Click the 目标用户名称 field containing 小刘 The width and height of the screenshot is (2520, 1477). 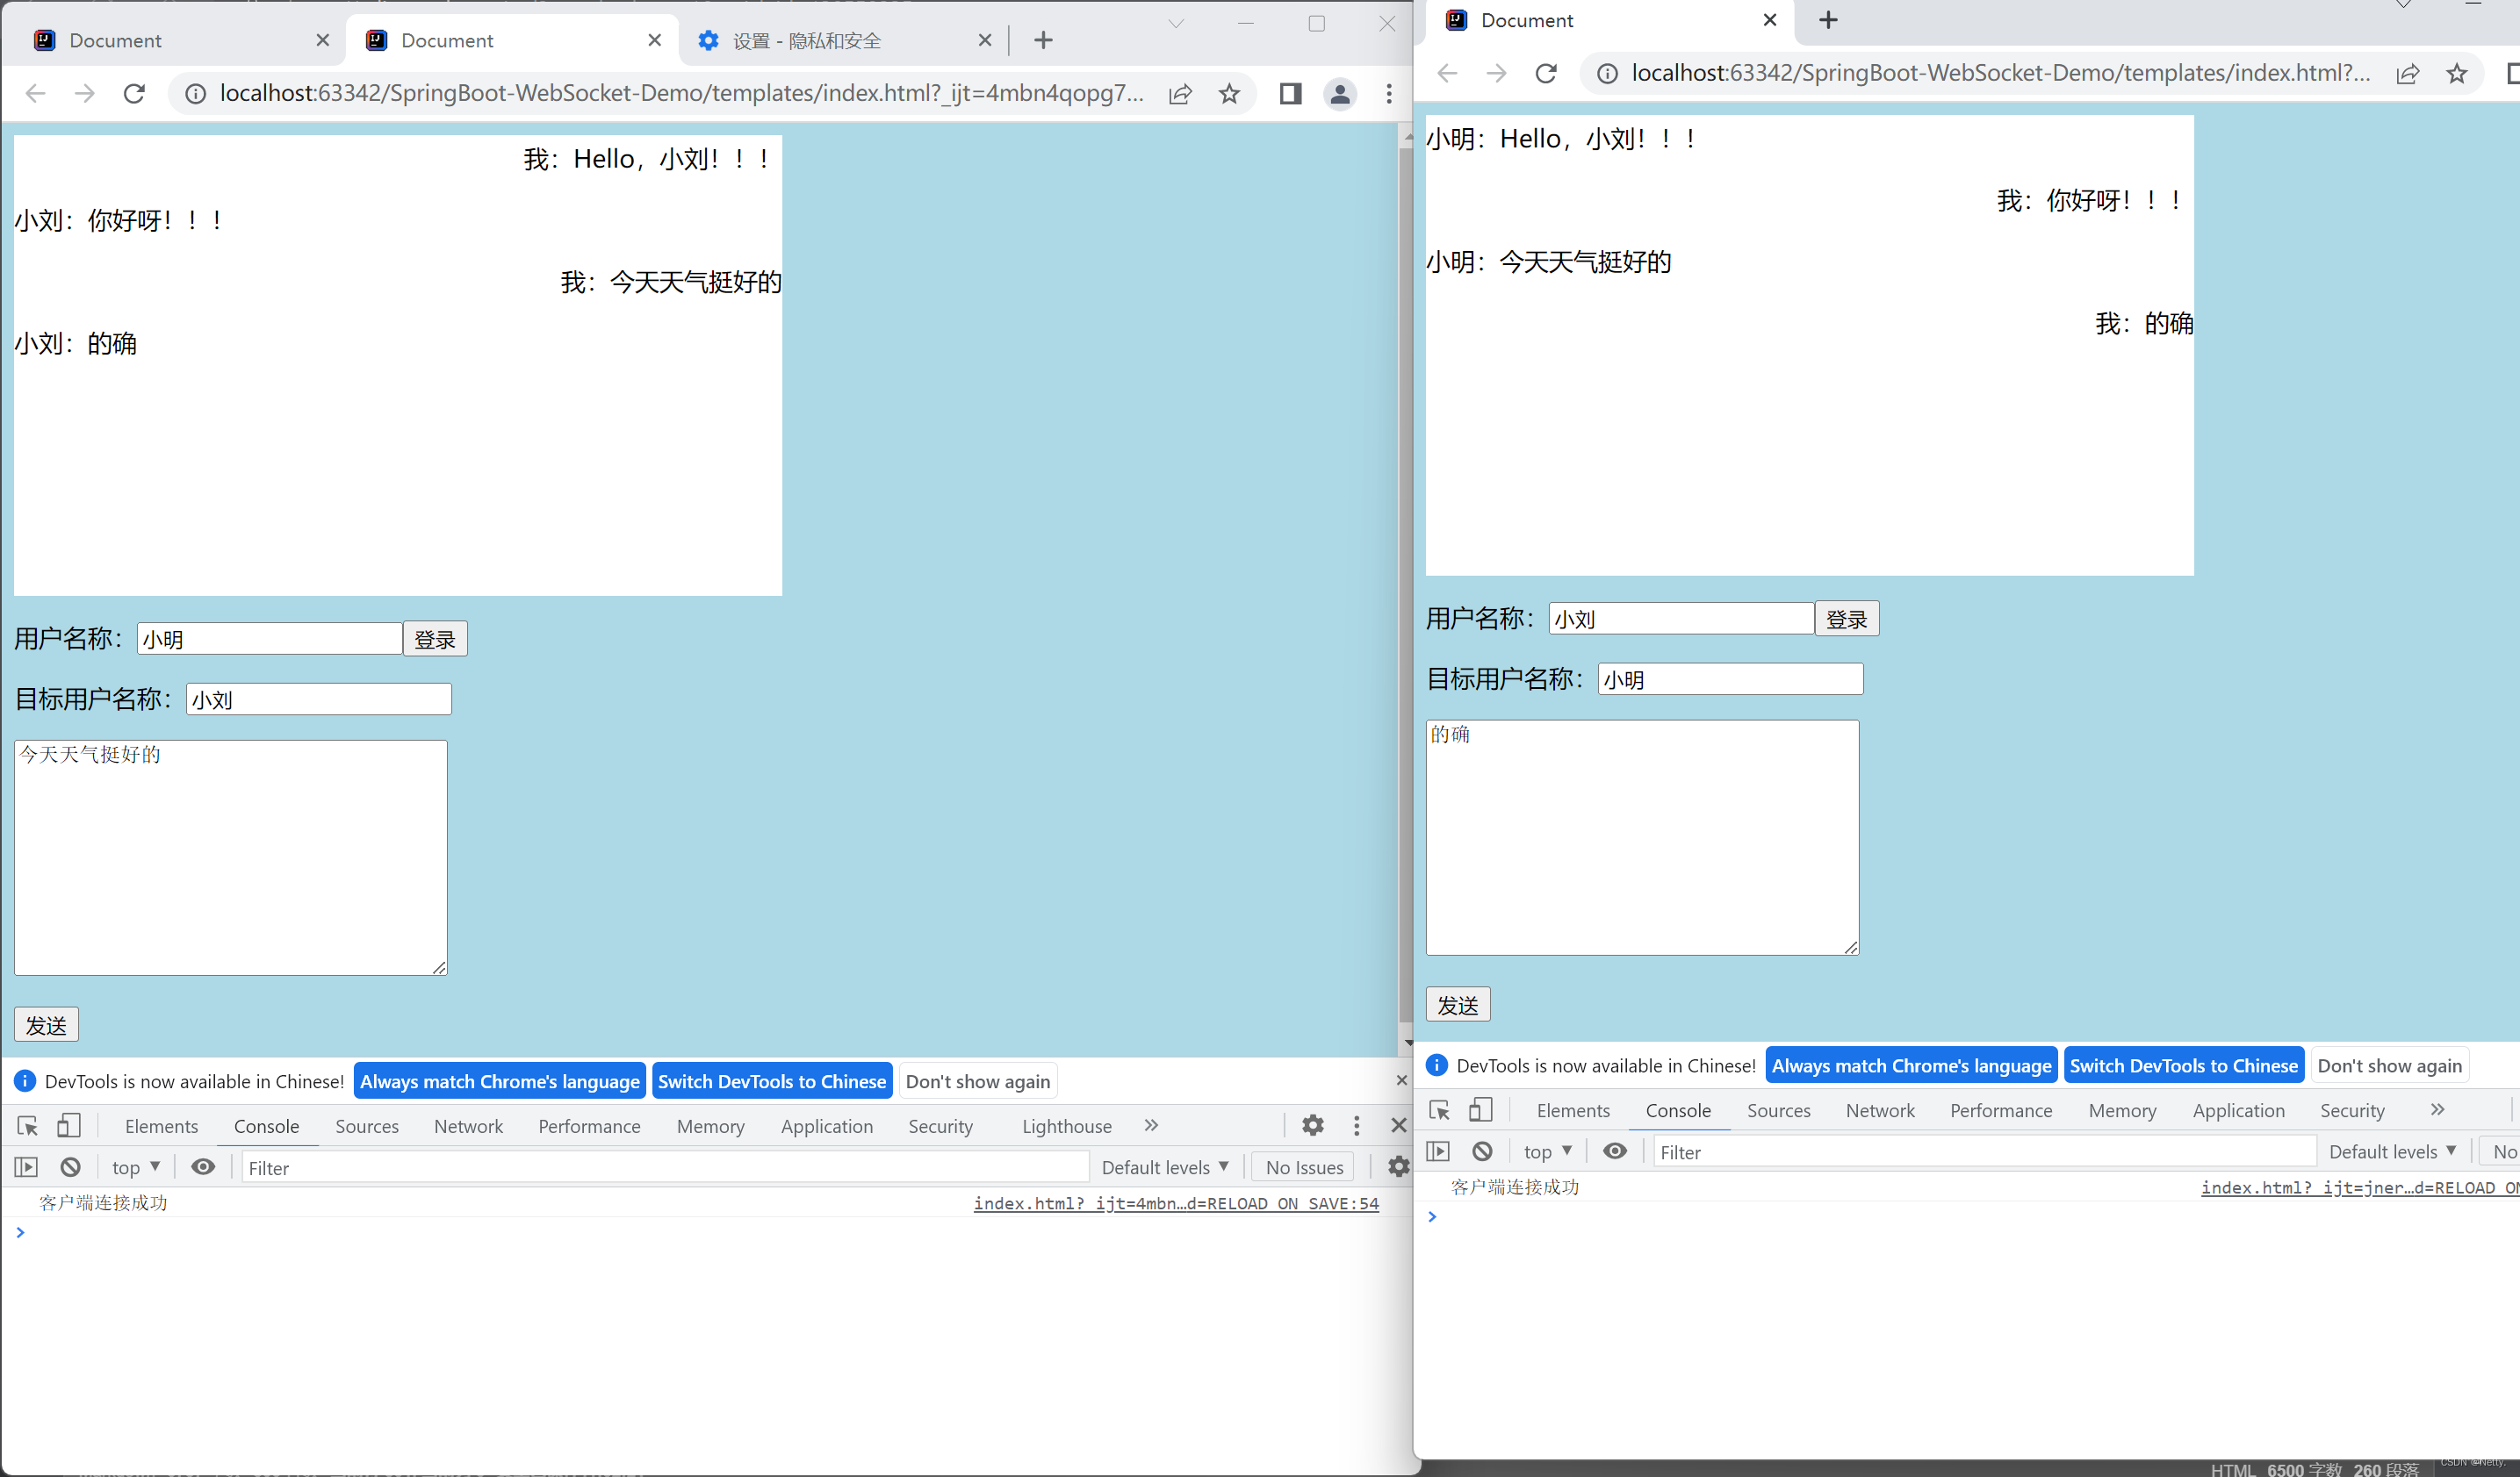pos(319,699)
